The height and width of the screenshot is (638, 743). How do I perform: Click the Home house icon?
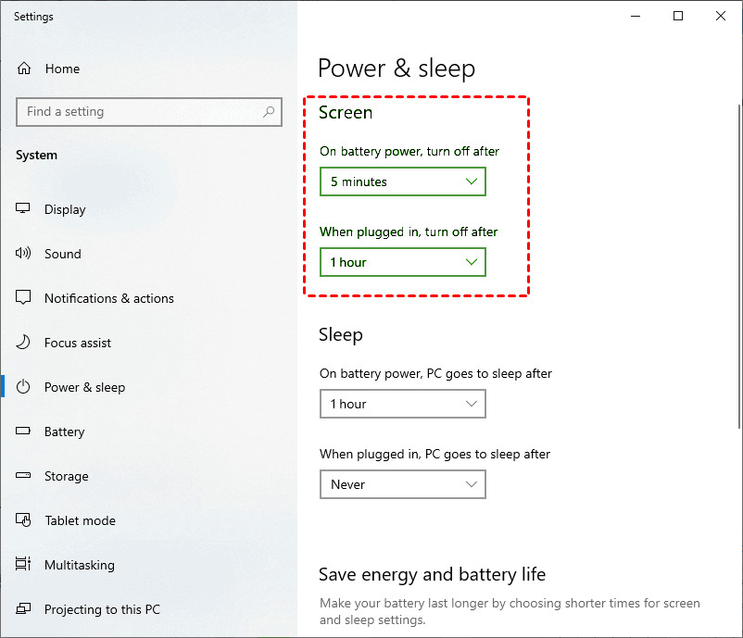(24, 69)
